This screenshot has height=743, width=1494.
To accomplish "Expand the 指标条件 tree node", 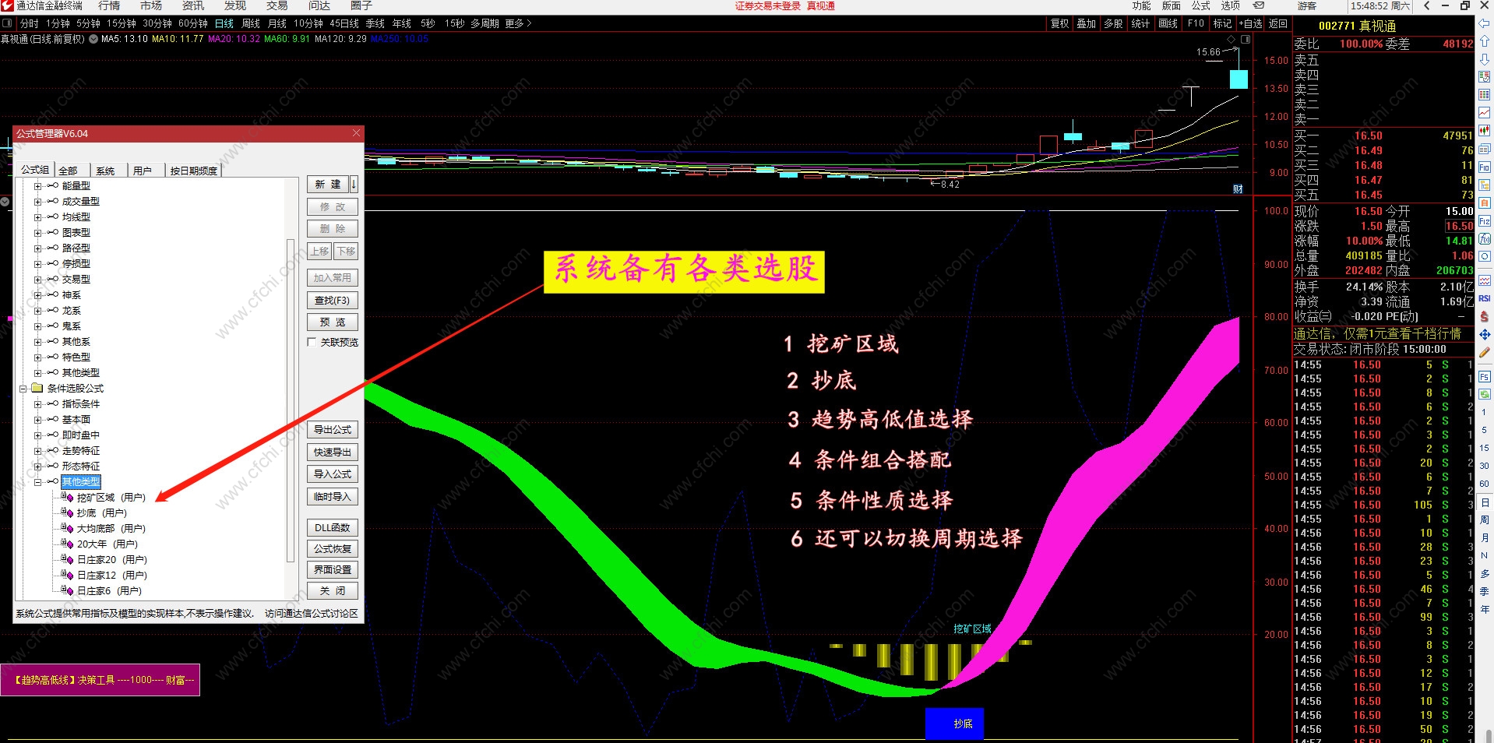I will click(37, 404).
